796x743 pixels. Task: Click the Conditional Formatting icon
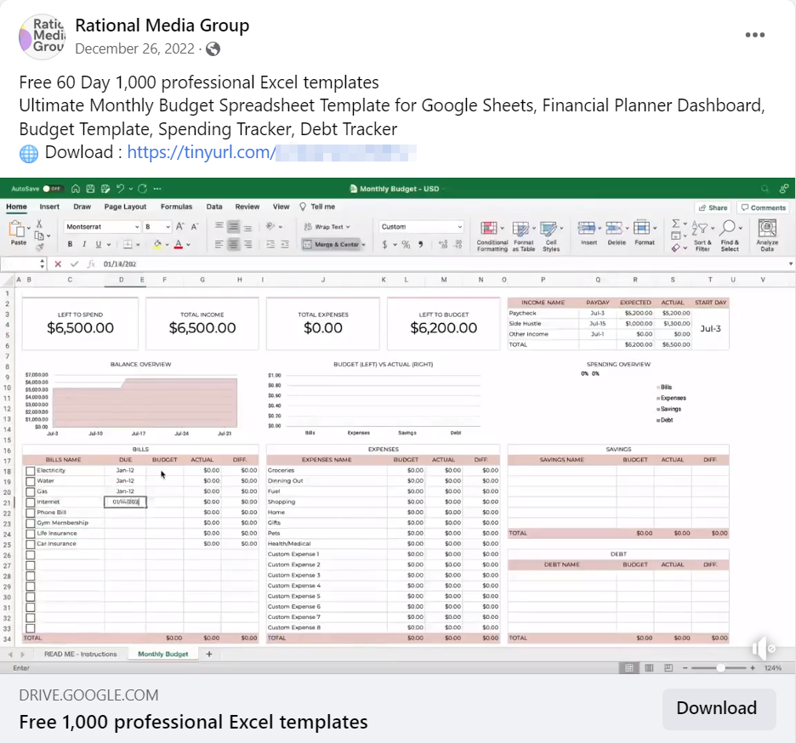pyautogui.click(x=489, y=229)
